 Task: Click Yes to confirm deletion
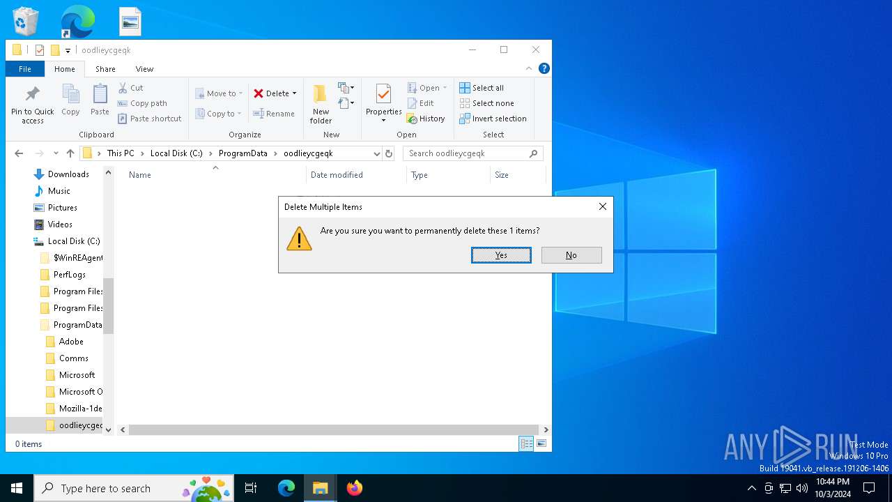pos(501,255)
